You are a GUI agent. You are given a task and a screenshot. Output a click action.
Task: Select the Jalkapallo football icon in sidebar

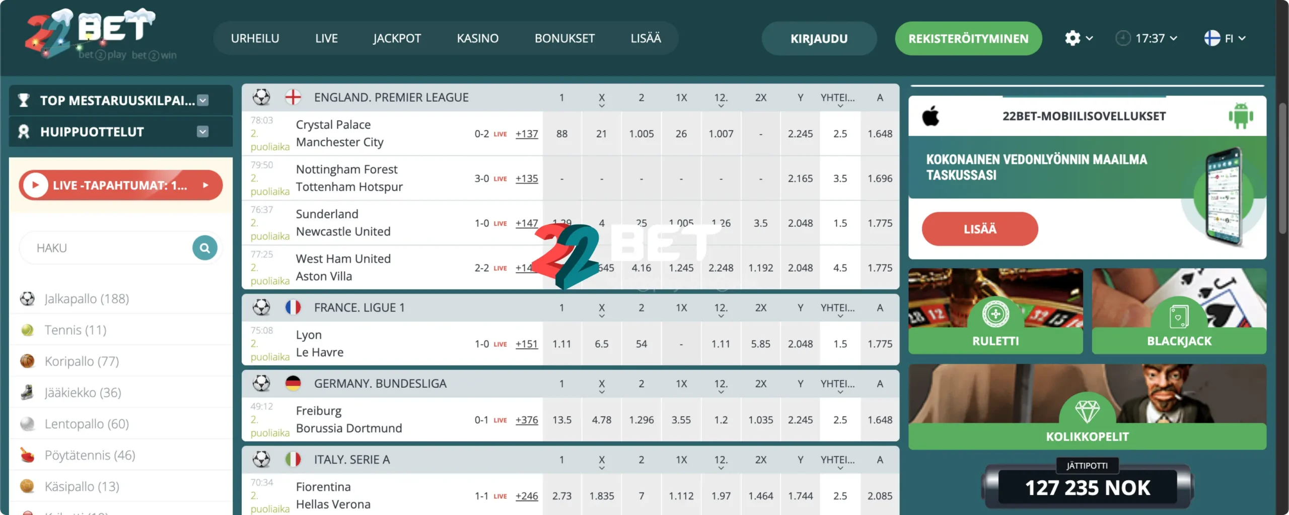coord(29,298)
